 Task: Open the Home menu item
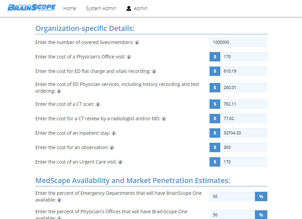[70, 8]
